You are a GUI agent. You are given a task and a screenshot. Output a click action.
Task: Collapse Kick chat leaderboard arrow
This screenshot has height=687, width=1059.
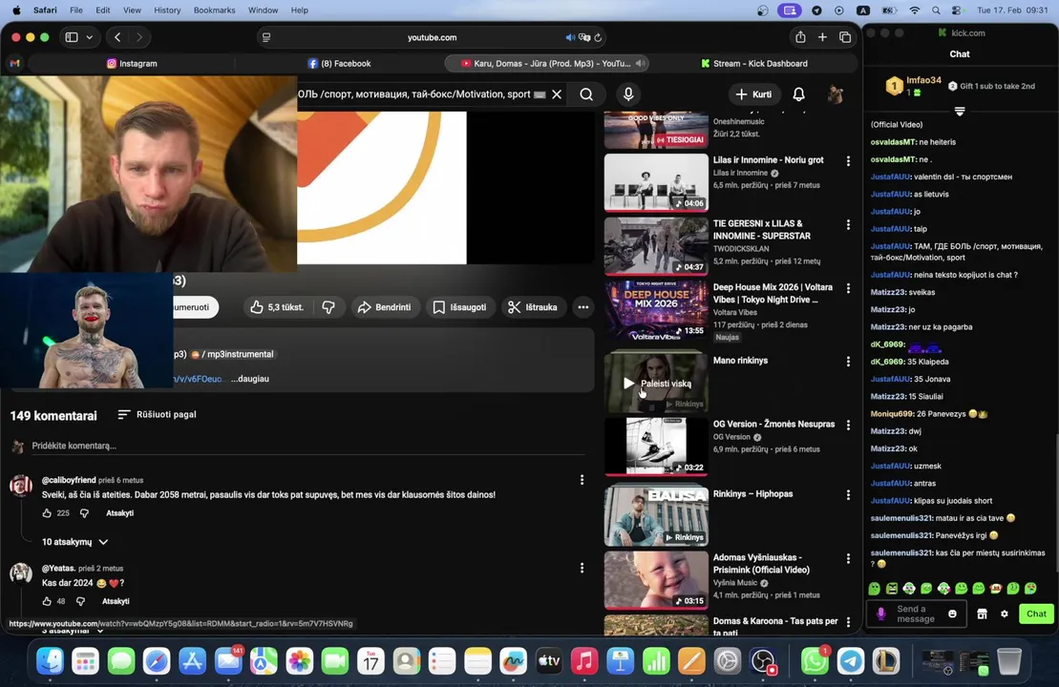[x=959, y=112]
